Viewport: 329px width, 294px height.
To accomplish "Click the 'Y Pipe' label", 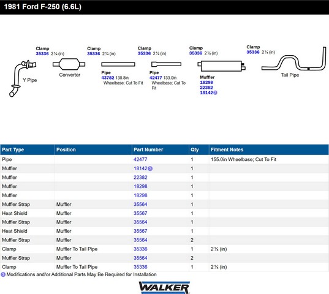I will pyautogui.click(x=30, y=80).
